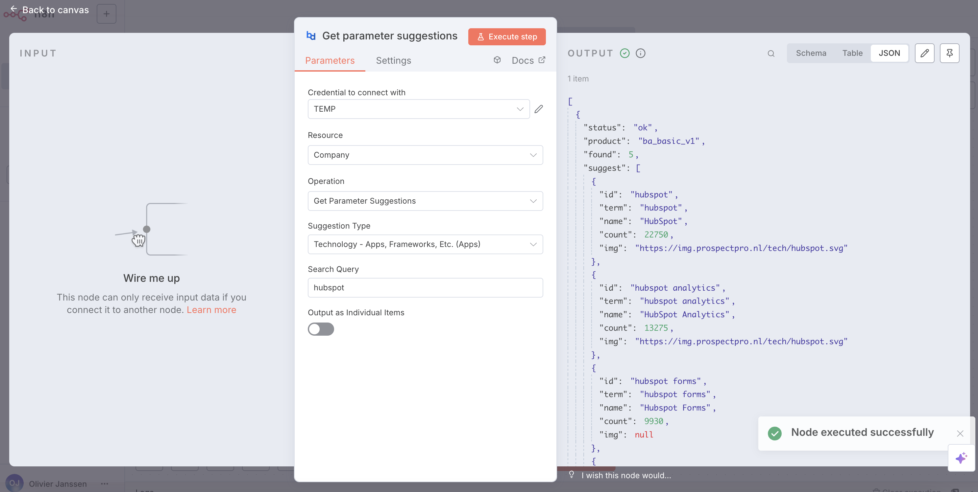Click the green output success checkmark icon
The image size is (978, 492).
click(x=624, y=54)
